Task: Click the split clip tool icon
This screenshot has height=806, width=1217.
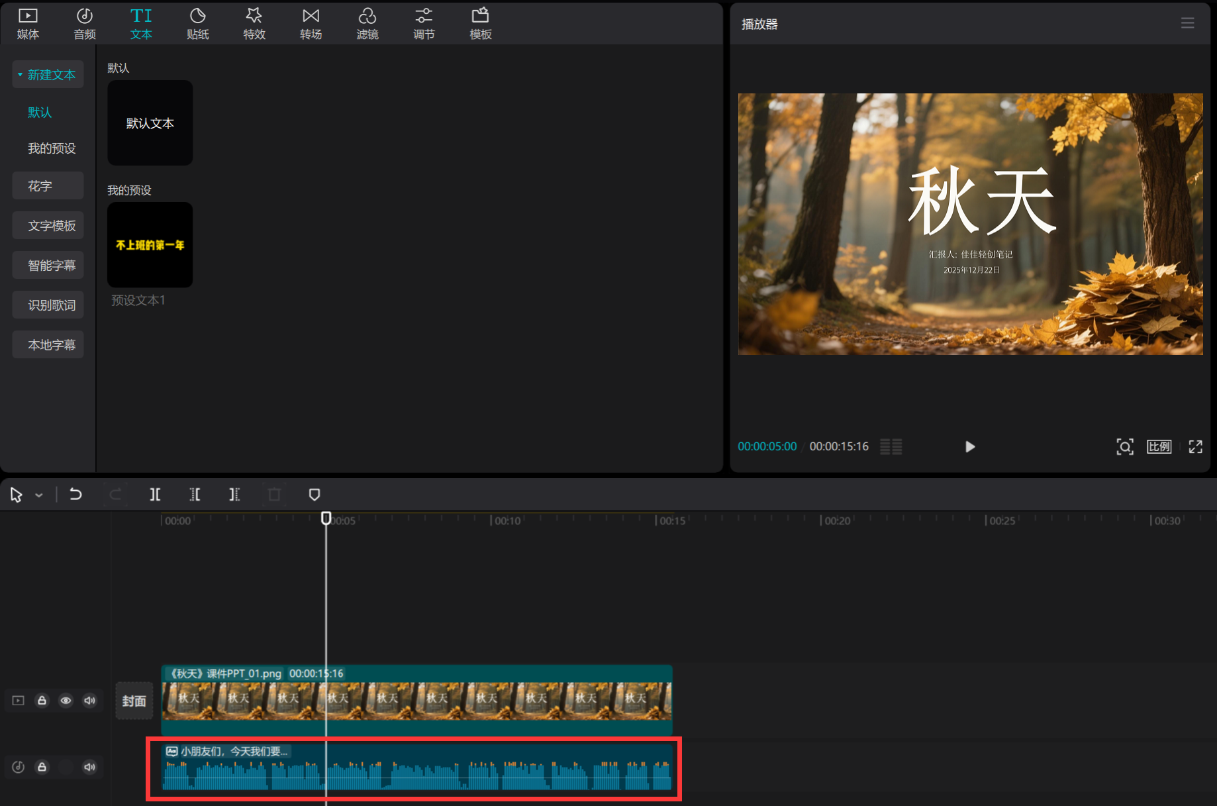Action: tap(155, 495)
